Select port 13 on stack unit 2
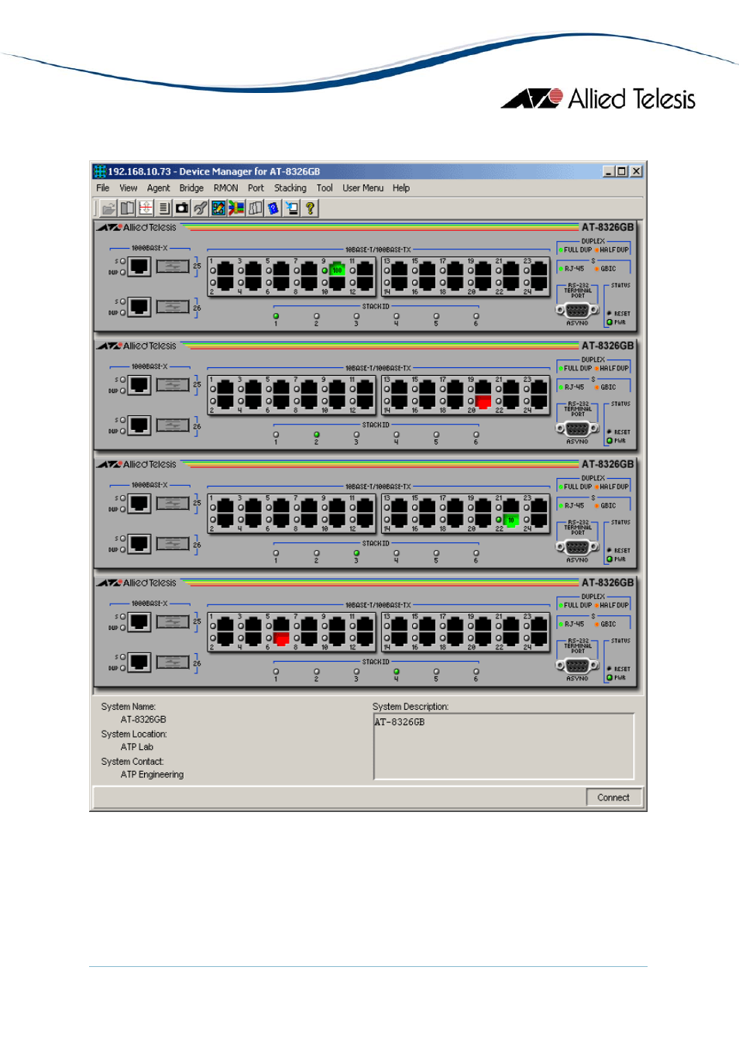Screen dimensions: 739x1046 pyautogui.click(x=400, y=388)
